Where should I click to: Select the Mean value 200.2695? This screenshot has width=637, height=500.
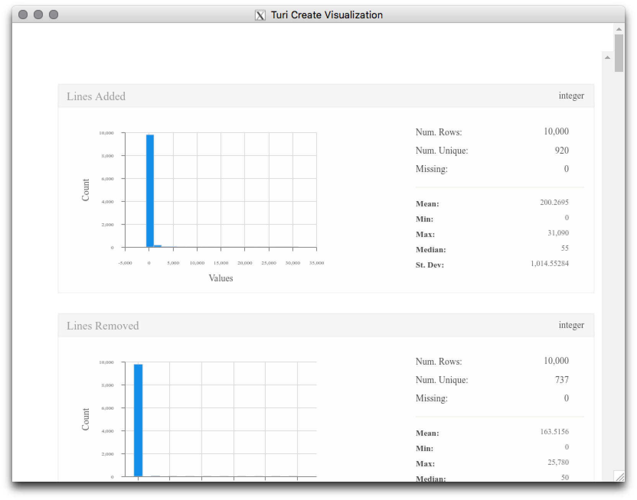[555, 202]
